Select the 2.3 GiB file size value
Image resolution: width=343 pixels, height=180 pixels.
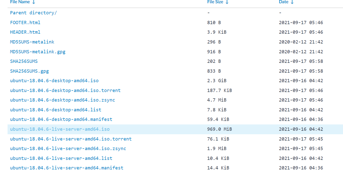[217, 81]
